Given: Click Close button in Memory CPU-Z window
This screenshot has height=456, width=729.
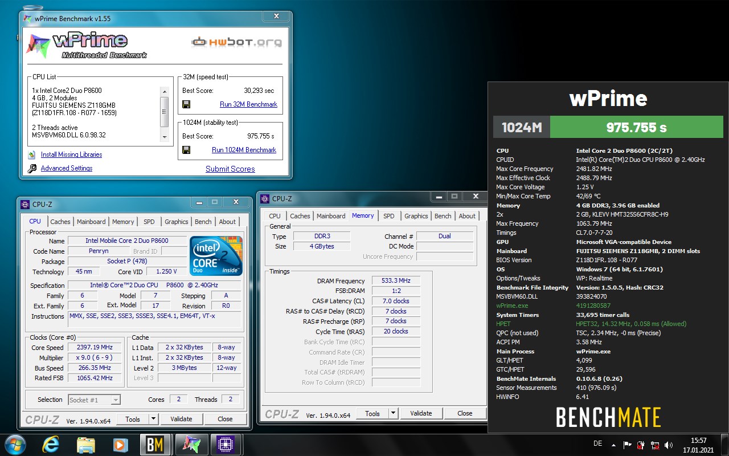Looking at the screenshot, I should click(x=465, y=413).
